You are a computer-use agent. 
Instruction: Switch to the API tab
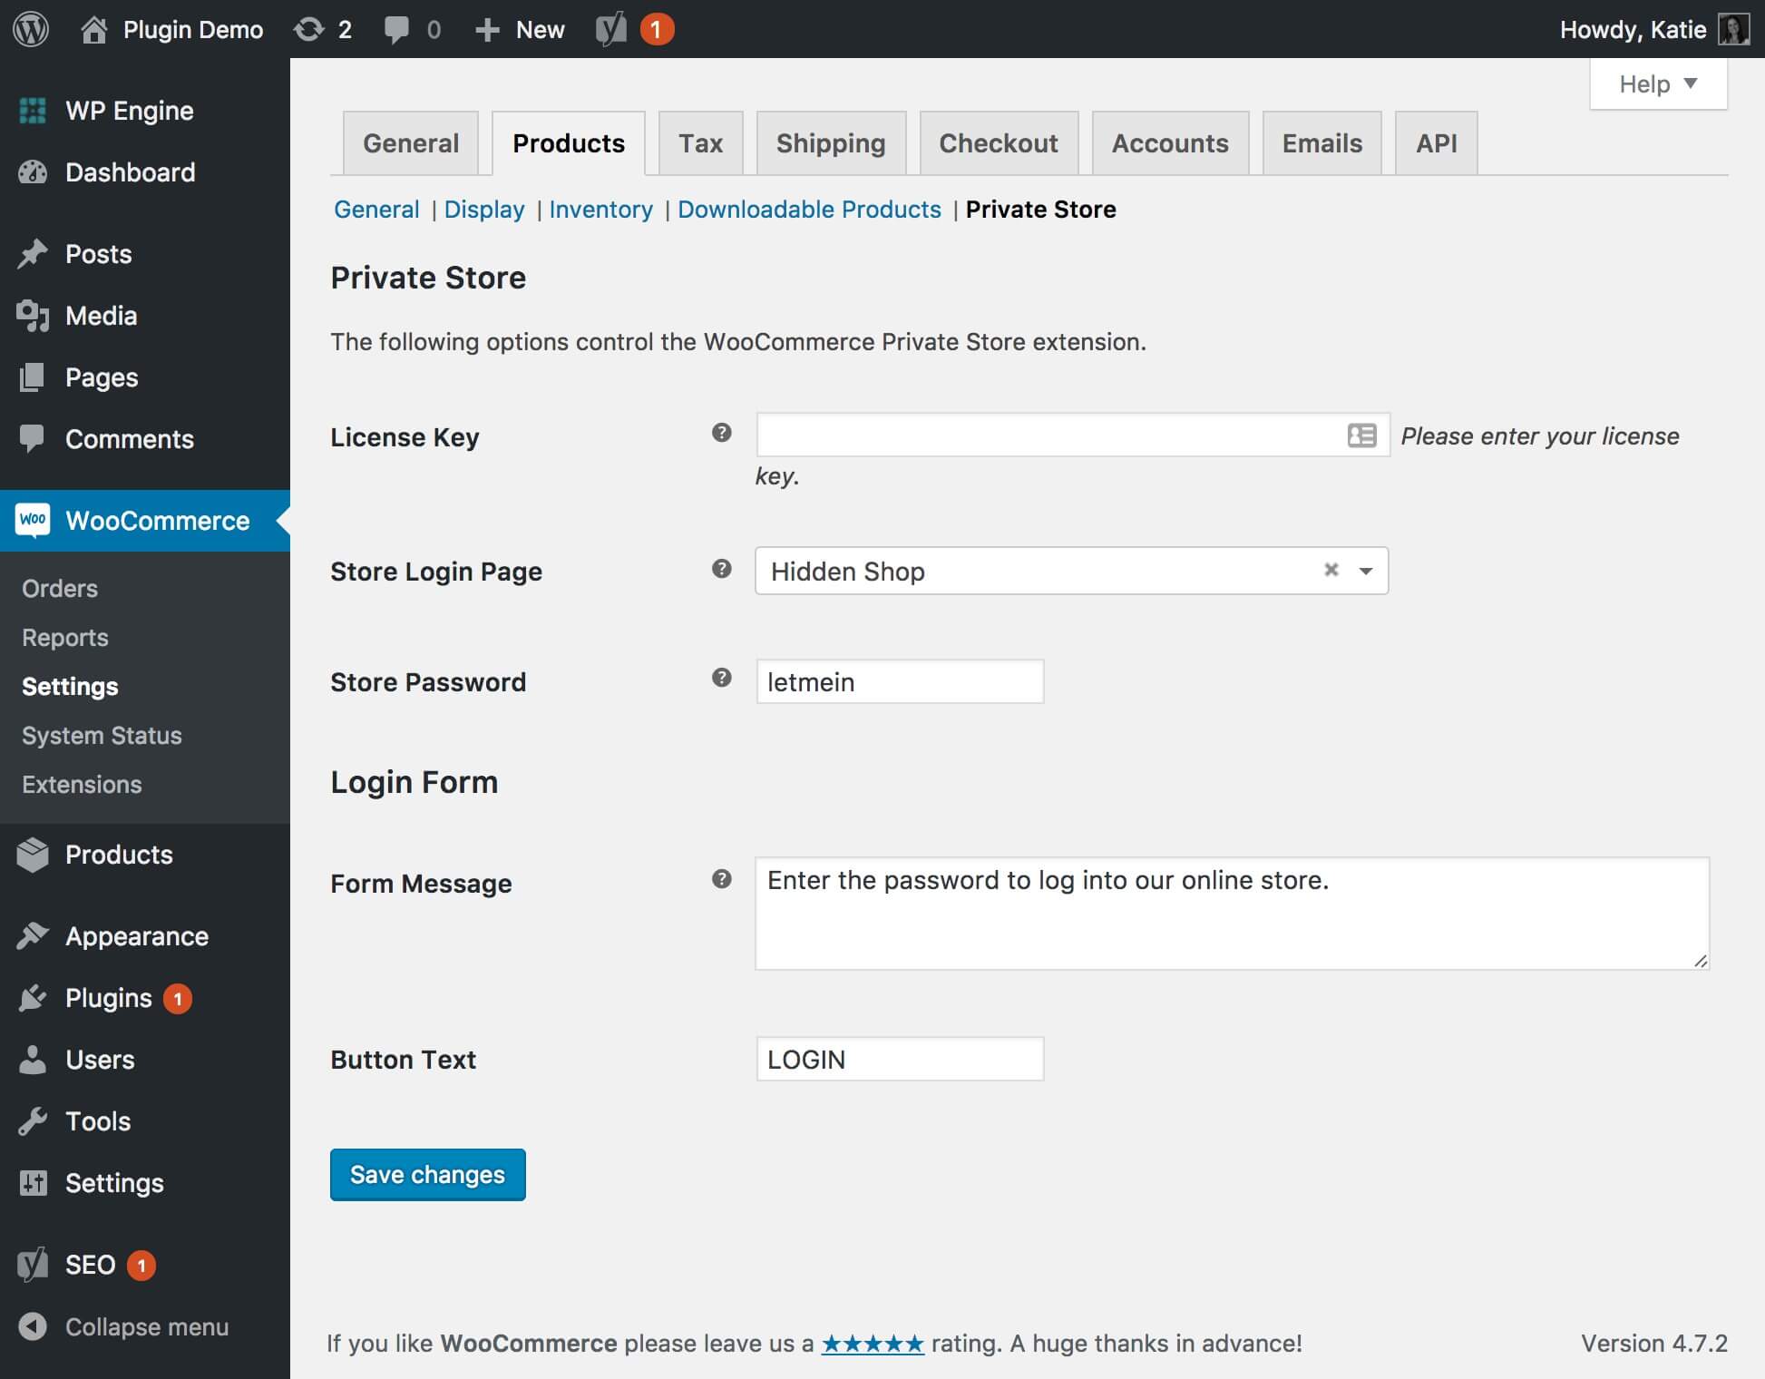(1437, 143)
